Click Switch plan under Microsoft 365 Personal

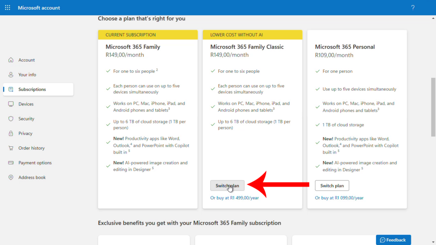(332, 185)
